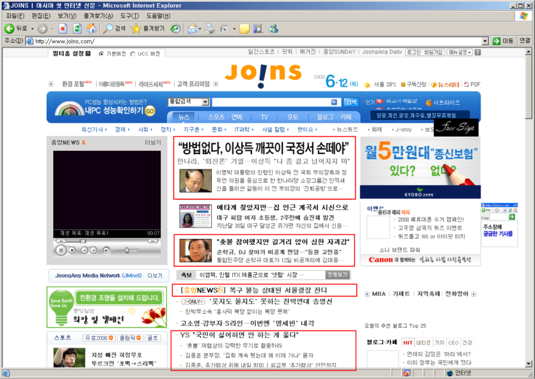Screen dimensions: 535x379
Task: Click the scrollbar down arrow
Action: [529, 364]
